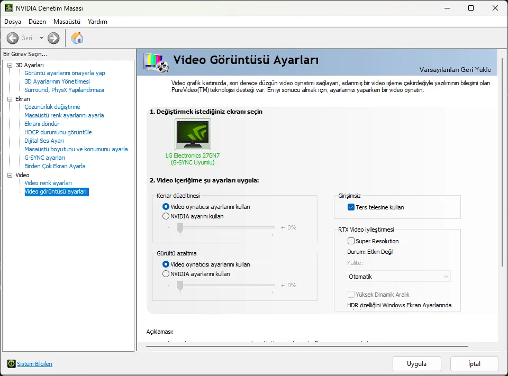Open the back history dropdown arrow
This screenshot has width=508, height=376.
[x=41, y=38]
